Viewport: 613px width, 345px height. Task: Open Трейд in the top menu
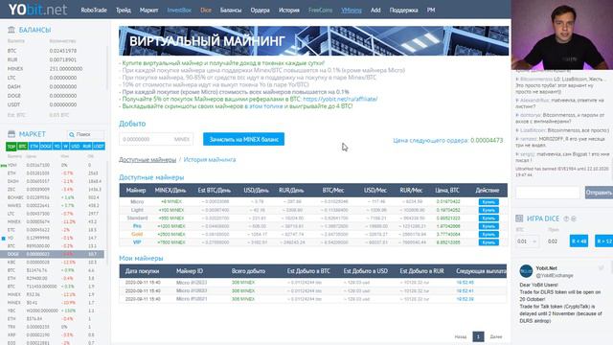coord(124,11)
